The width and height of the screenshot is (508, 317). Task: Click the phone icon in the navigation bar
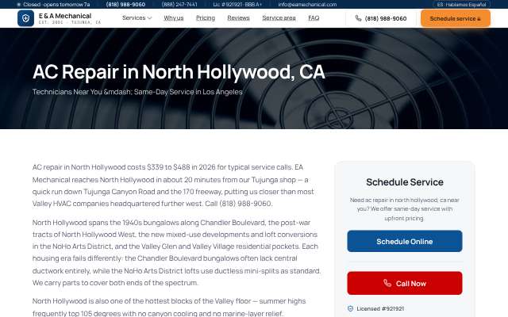pyautogui.click(x=358, y=18)
